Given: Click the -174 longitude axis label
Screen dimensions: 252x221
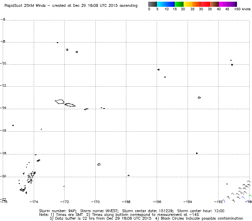Looking at the screenshot, I should (34, 202).
